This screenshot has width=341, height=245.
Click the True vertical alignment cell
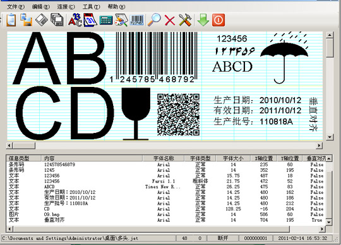[317, 220]
